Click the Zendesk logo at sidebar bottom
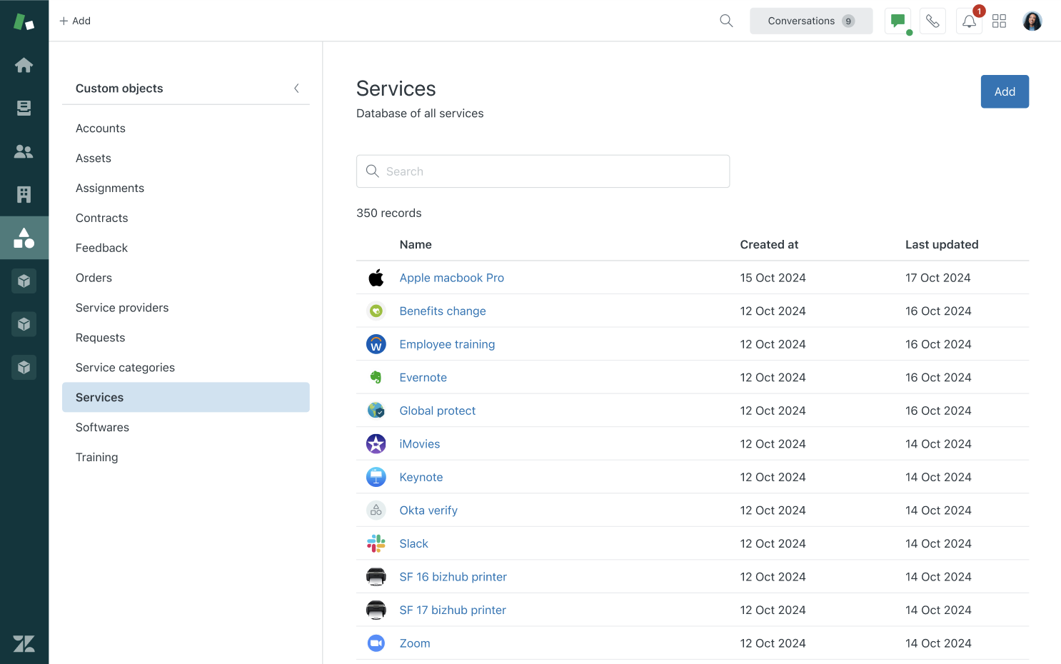The image size is (1061, 664). [24, 643]
